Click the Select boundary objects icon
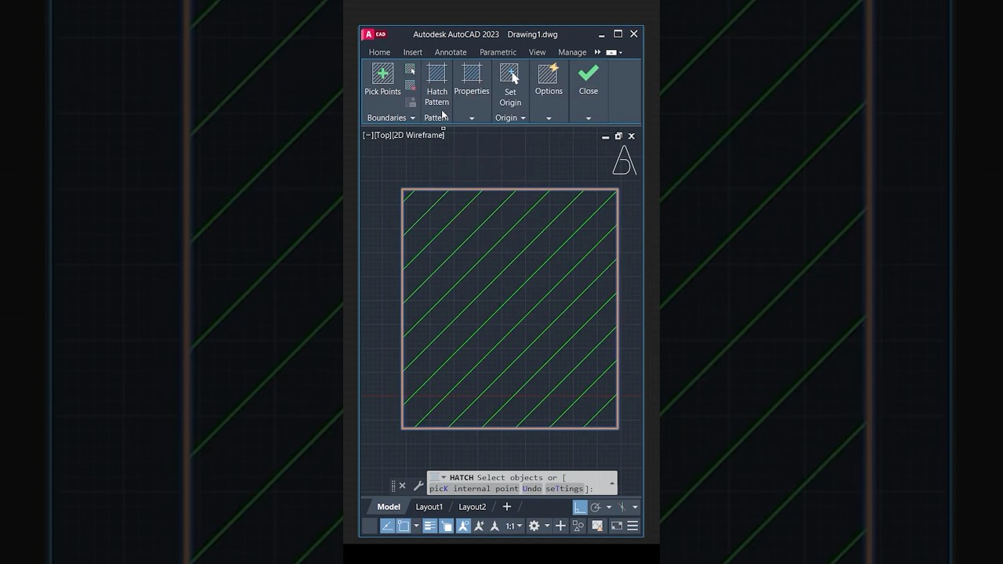1003x564 pixels. [410, 70]
